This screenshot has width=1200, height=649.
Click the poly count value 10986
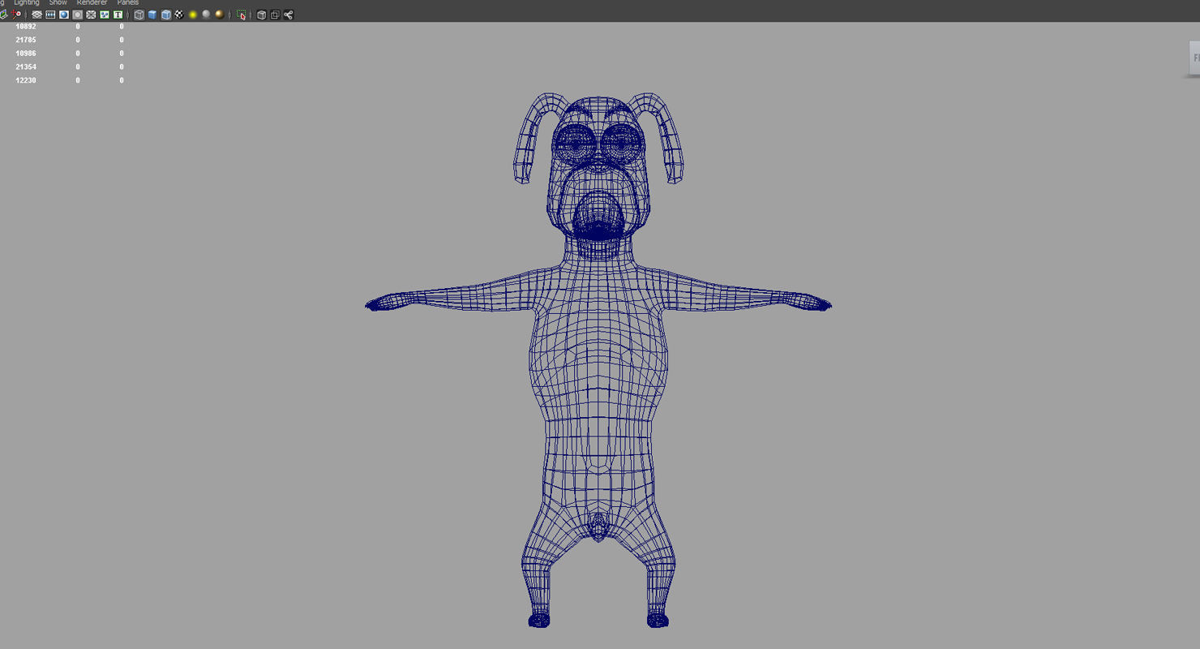pos(26,54)
